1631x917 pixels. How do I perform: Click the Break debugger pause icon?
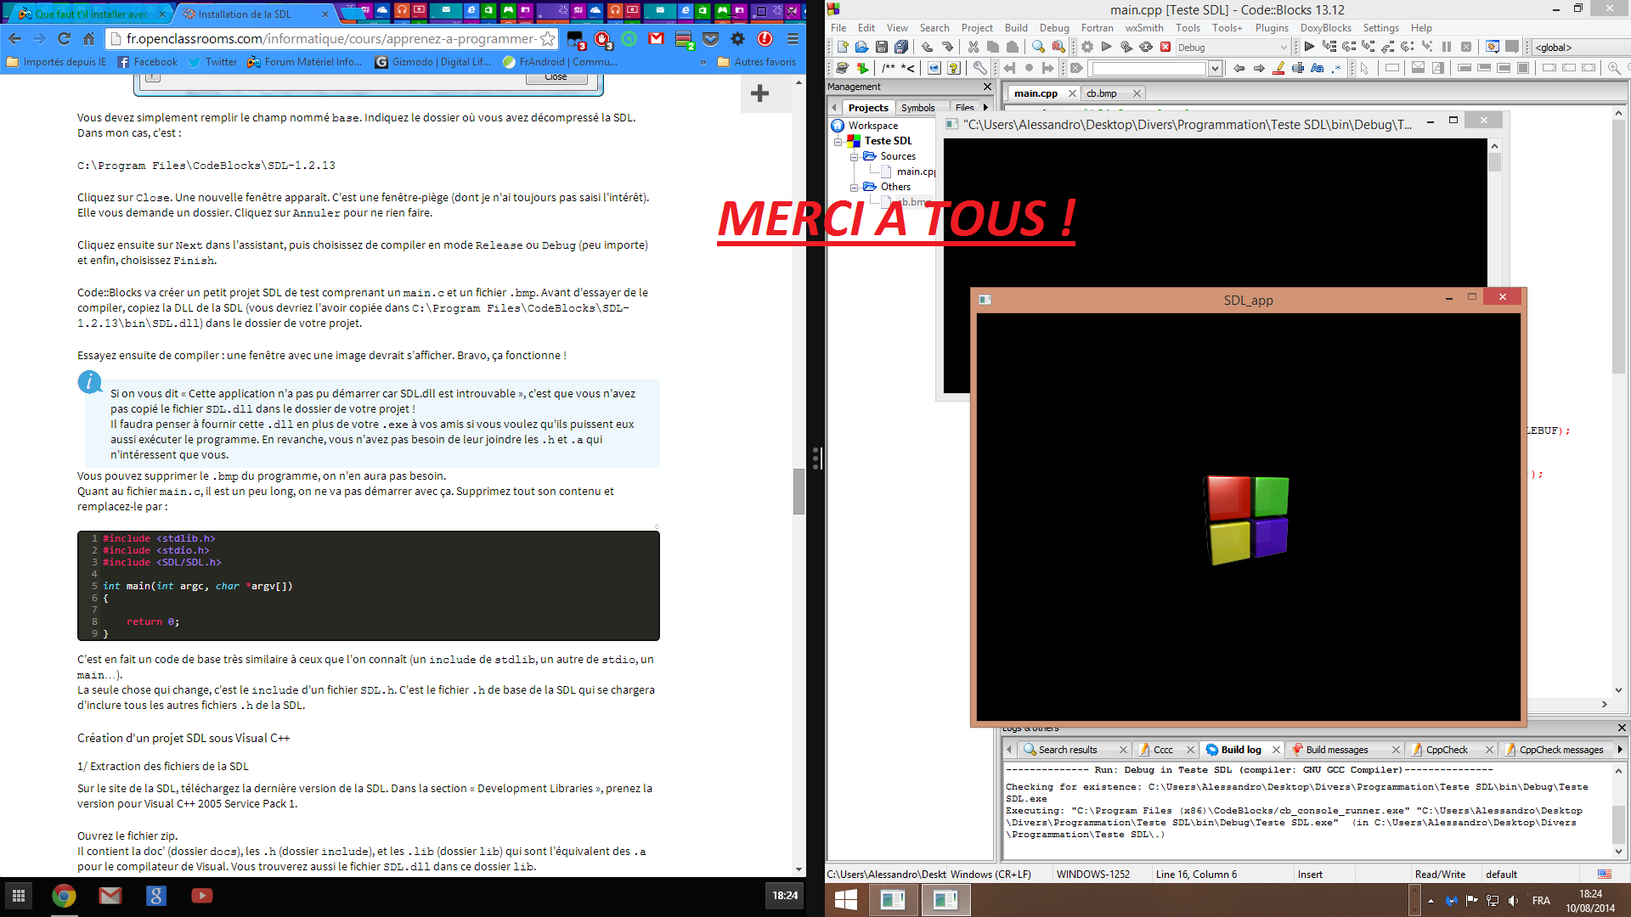1446,47
